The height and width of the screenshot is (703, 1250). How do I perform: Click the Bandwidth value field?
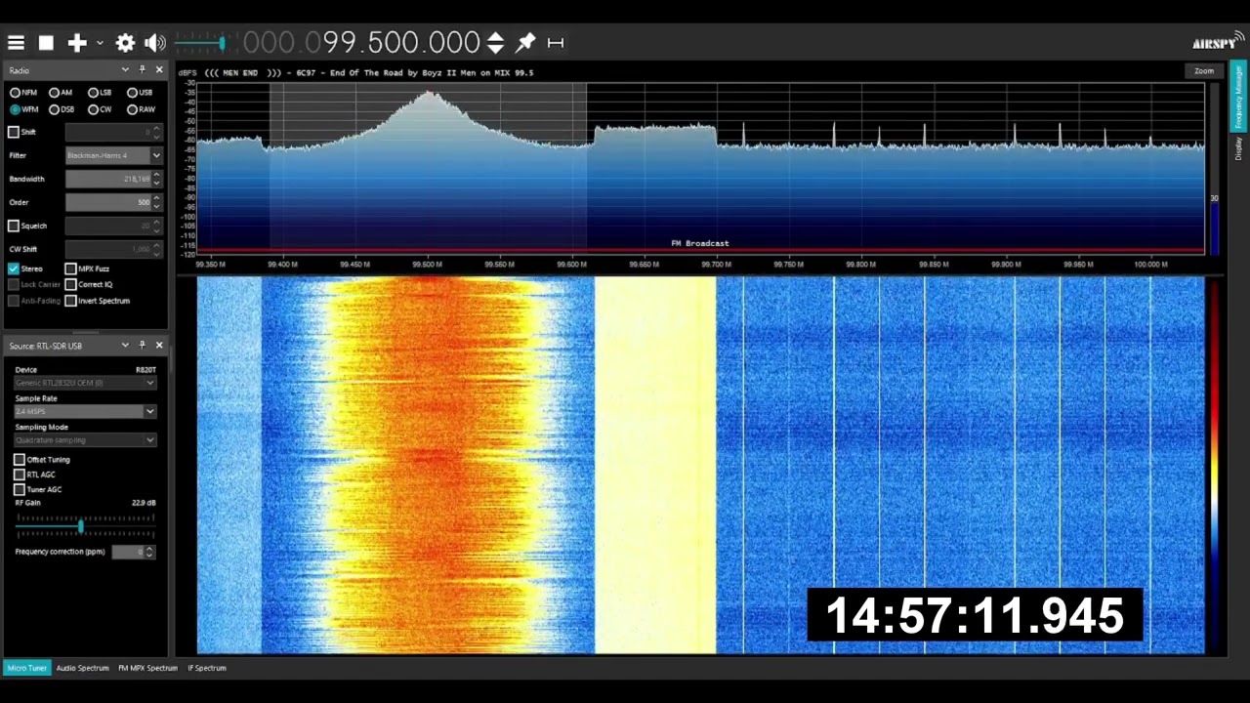(x=107, y=179)
